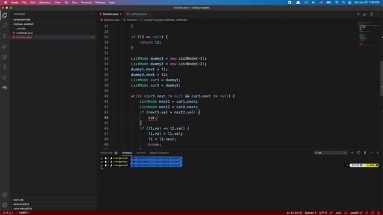Switch to the ListNode.java editor tab

point(138,14)
